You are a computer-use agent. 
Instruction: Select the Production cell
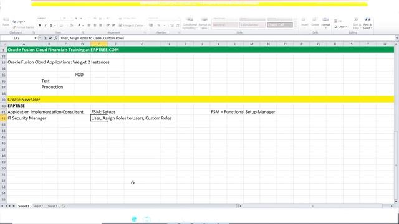(x=52, y=87)
